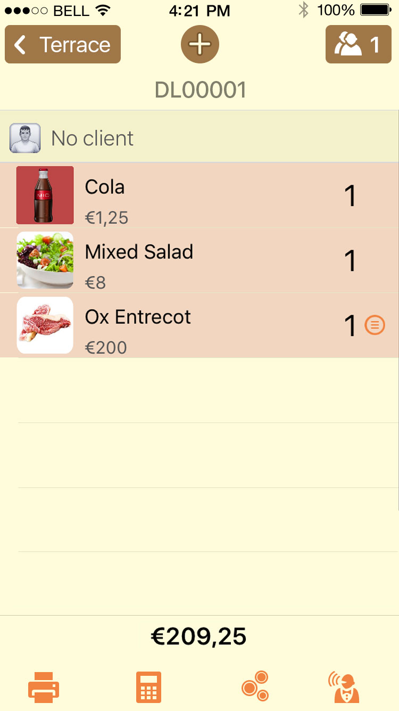Tap the Mixed Salad picture
The image size is (399, 711).
click(45, 260)
